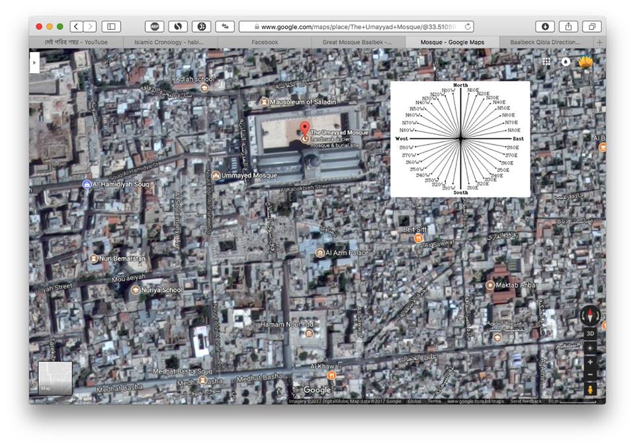Image resolution: width=635 pixels, height=446 pixels.
Task: Zoom in on the map
Action: coord(590,362)
